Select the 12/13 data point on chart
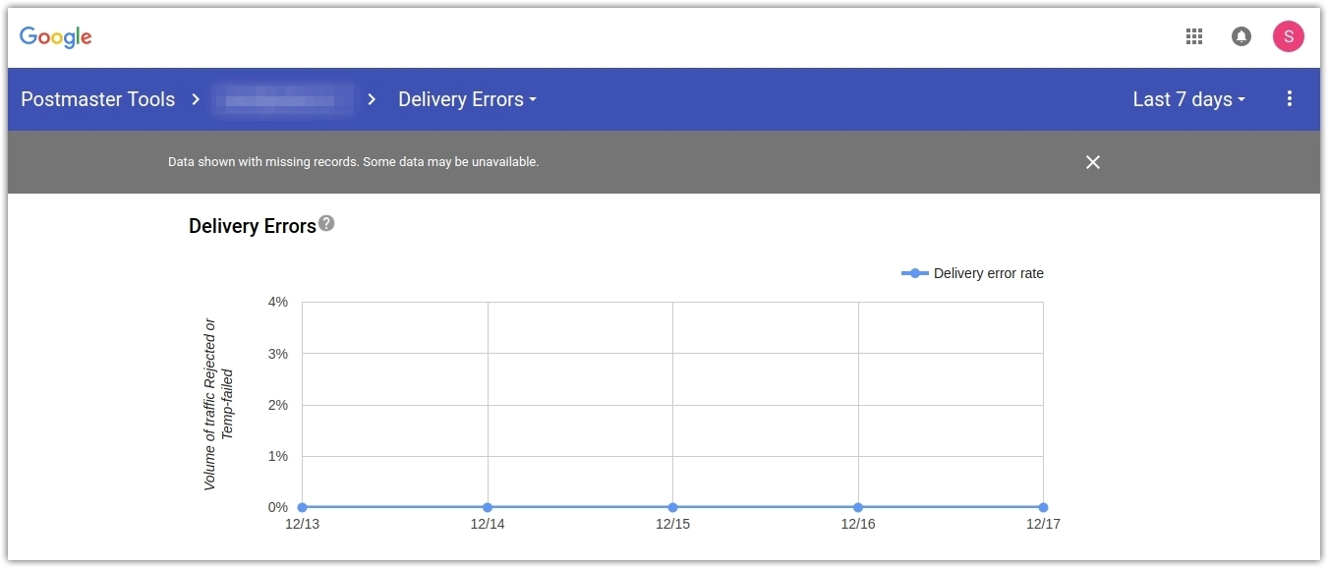Viewport: 1328px width, 568px height. (x=302, y=507)
